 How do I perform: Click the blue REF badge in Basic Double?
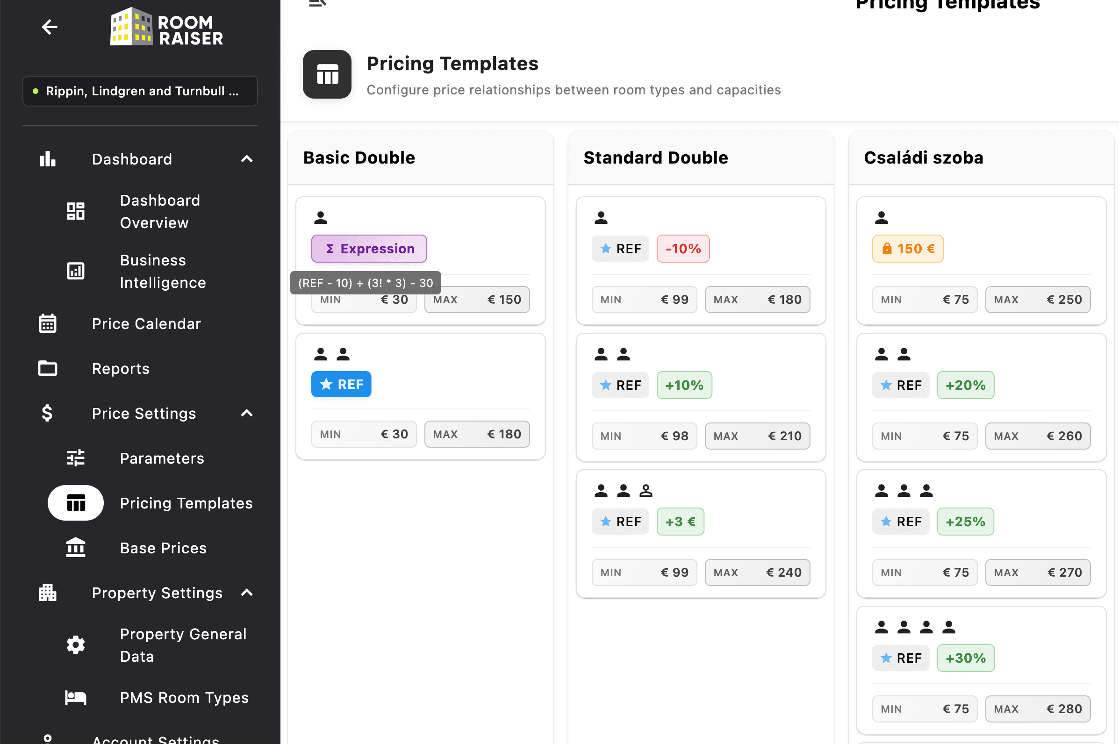(x=341, y=384)
